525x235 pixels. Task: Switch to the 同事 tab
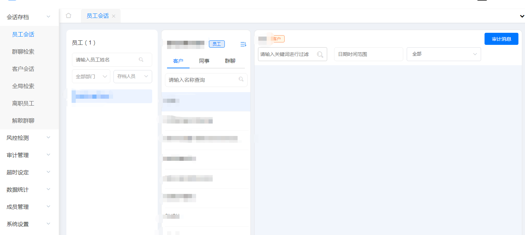coord(204,61)
